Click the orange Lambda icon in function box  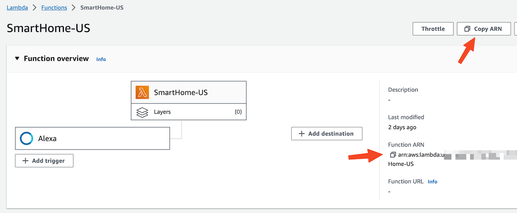point(142,93)
